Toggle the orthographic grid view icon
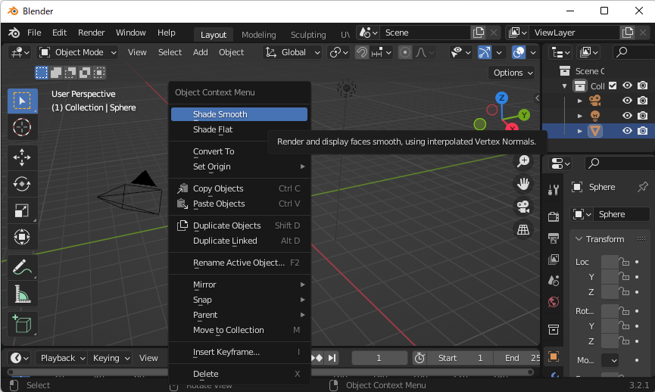Image resolution: width=655 pixels, height=392 pixels. pos(522,229)
